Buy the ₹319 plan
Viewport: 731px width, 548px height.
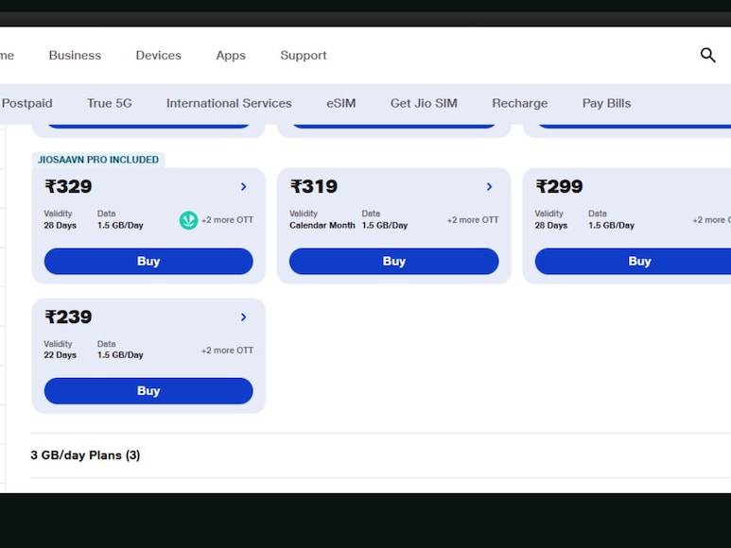point(394,261)
